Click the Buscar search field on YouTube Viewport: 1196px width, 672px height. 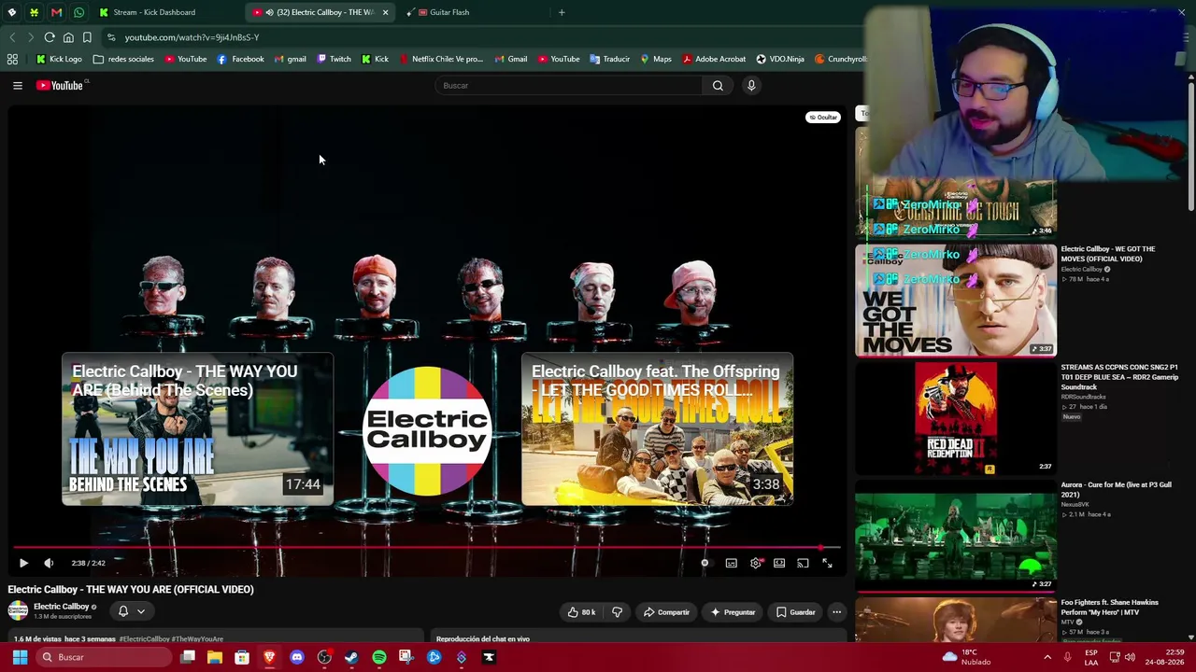pyautogui.click(x=568, y=86)
